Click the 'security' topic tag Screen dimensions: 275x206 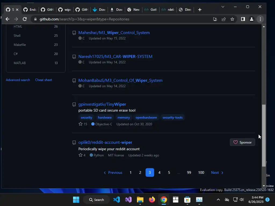[x=86, y=117]
